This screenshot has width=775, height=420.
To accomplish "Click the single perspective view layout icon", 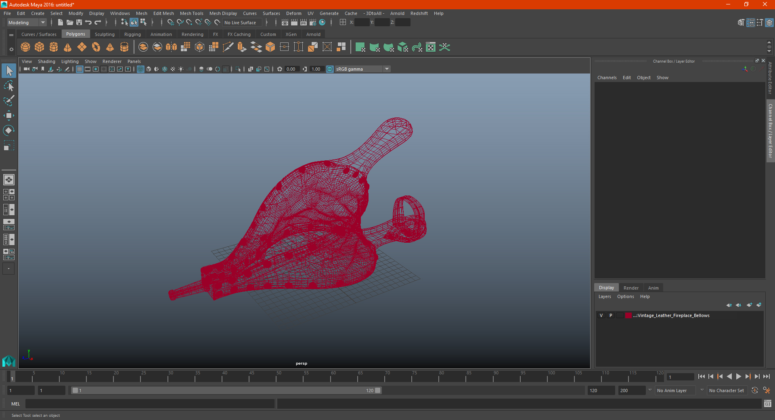I will [x=9, y=180].
